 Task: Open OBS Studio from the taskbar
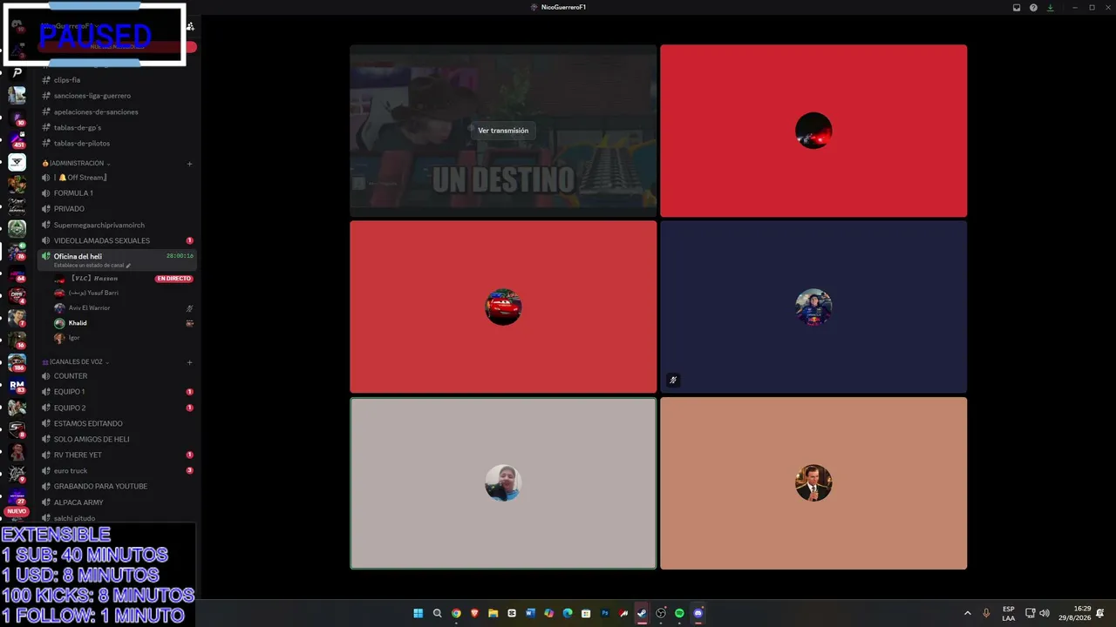point(661,613)
